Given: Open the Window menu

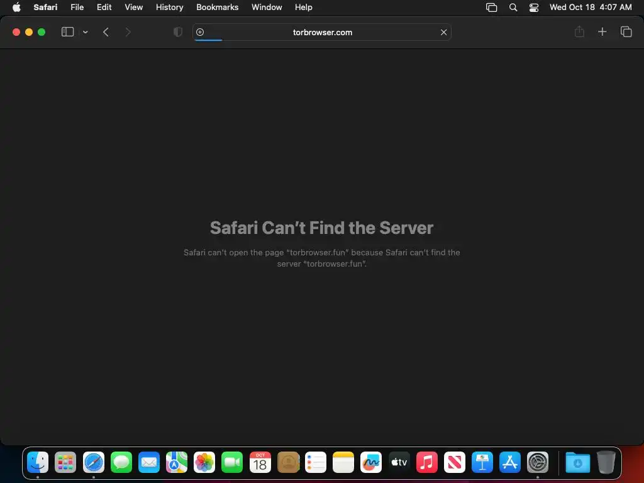Looking at the screenshot, I should click(x=267, y=7).
